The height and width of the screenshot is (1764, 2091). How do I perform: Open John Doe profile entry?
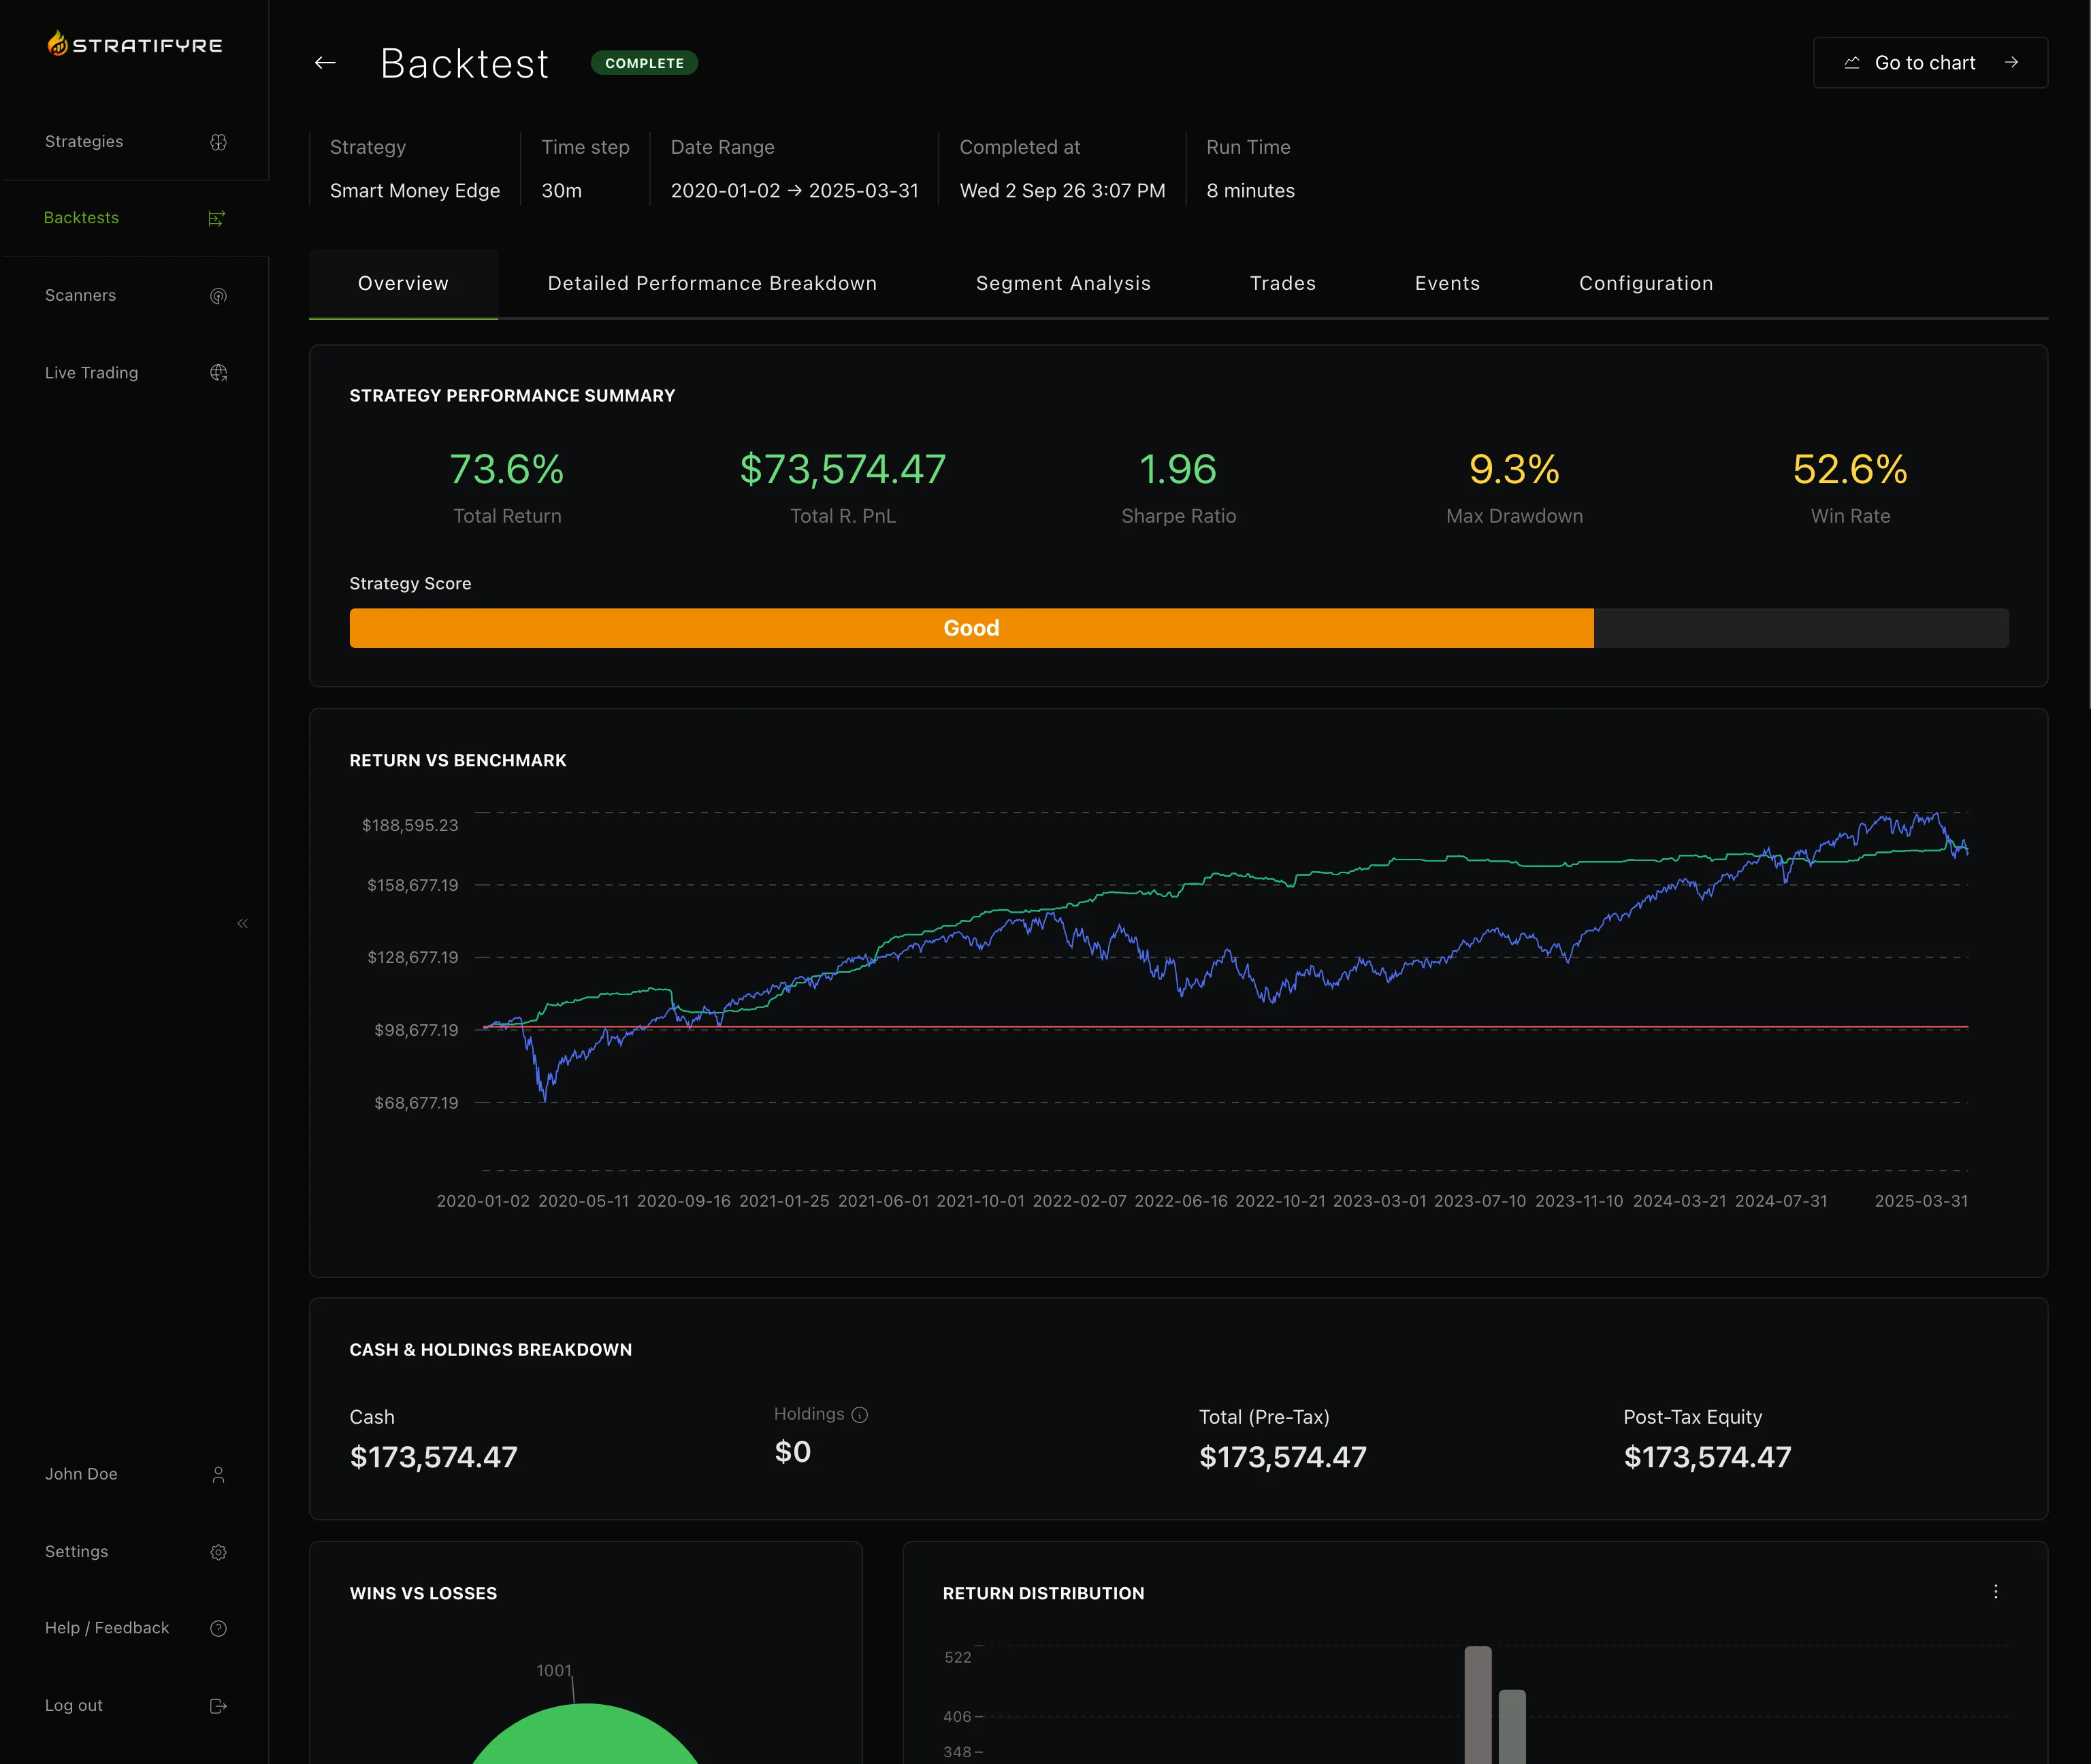(x=135, y=1475)
